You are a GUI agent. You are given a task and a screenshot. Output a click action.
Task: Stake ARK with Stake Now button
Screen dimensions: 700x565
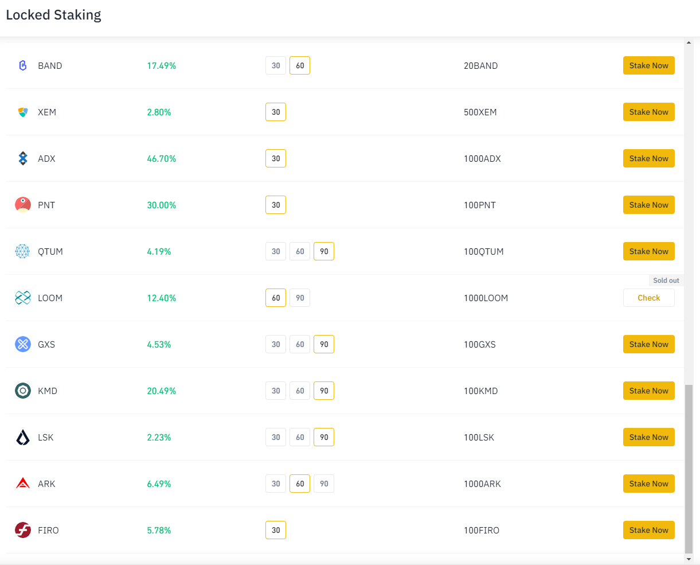(649, 484)
